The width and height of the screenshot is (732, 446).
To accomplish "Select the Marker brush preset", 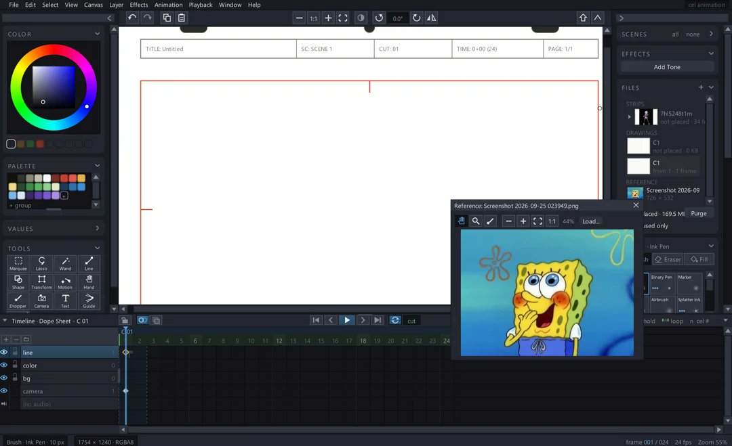I will tap(689, 283).
